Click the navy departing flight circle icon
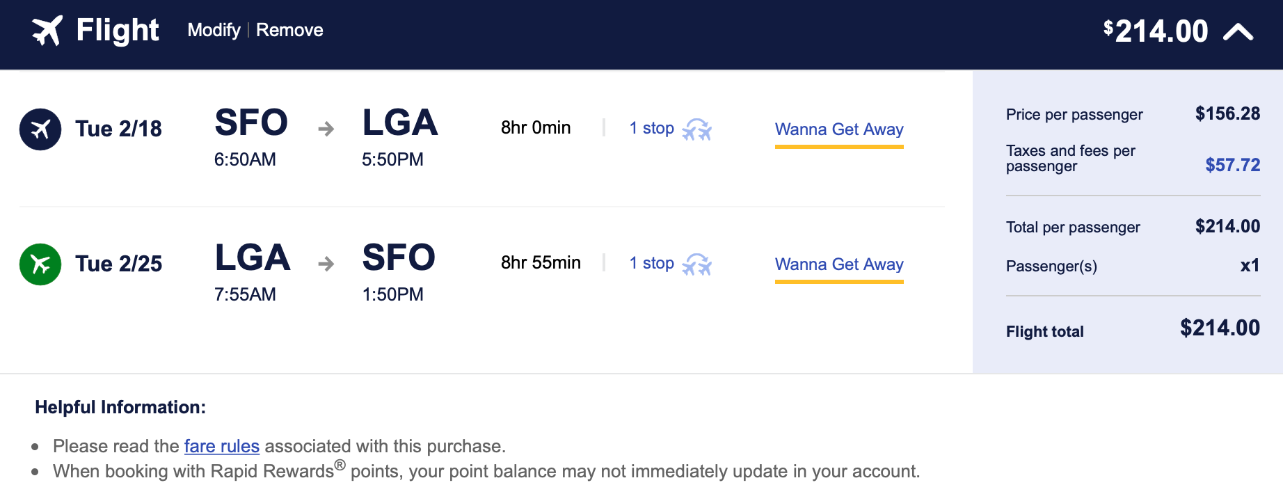Screen dimensions: 1283x501 (x=40, y=129)
